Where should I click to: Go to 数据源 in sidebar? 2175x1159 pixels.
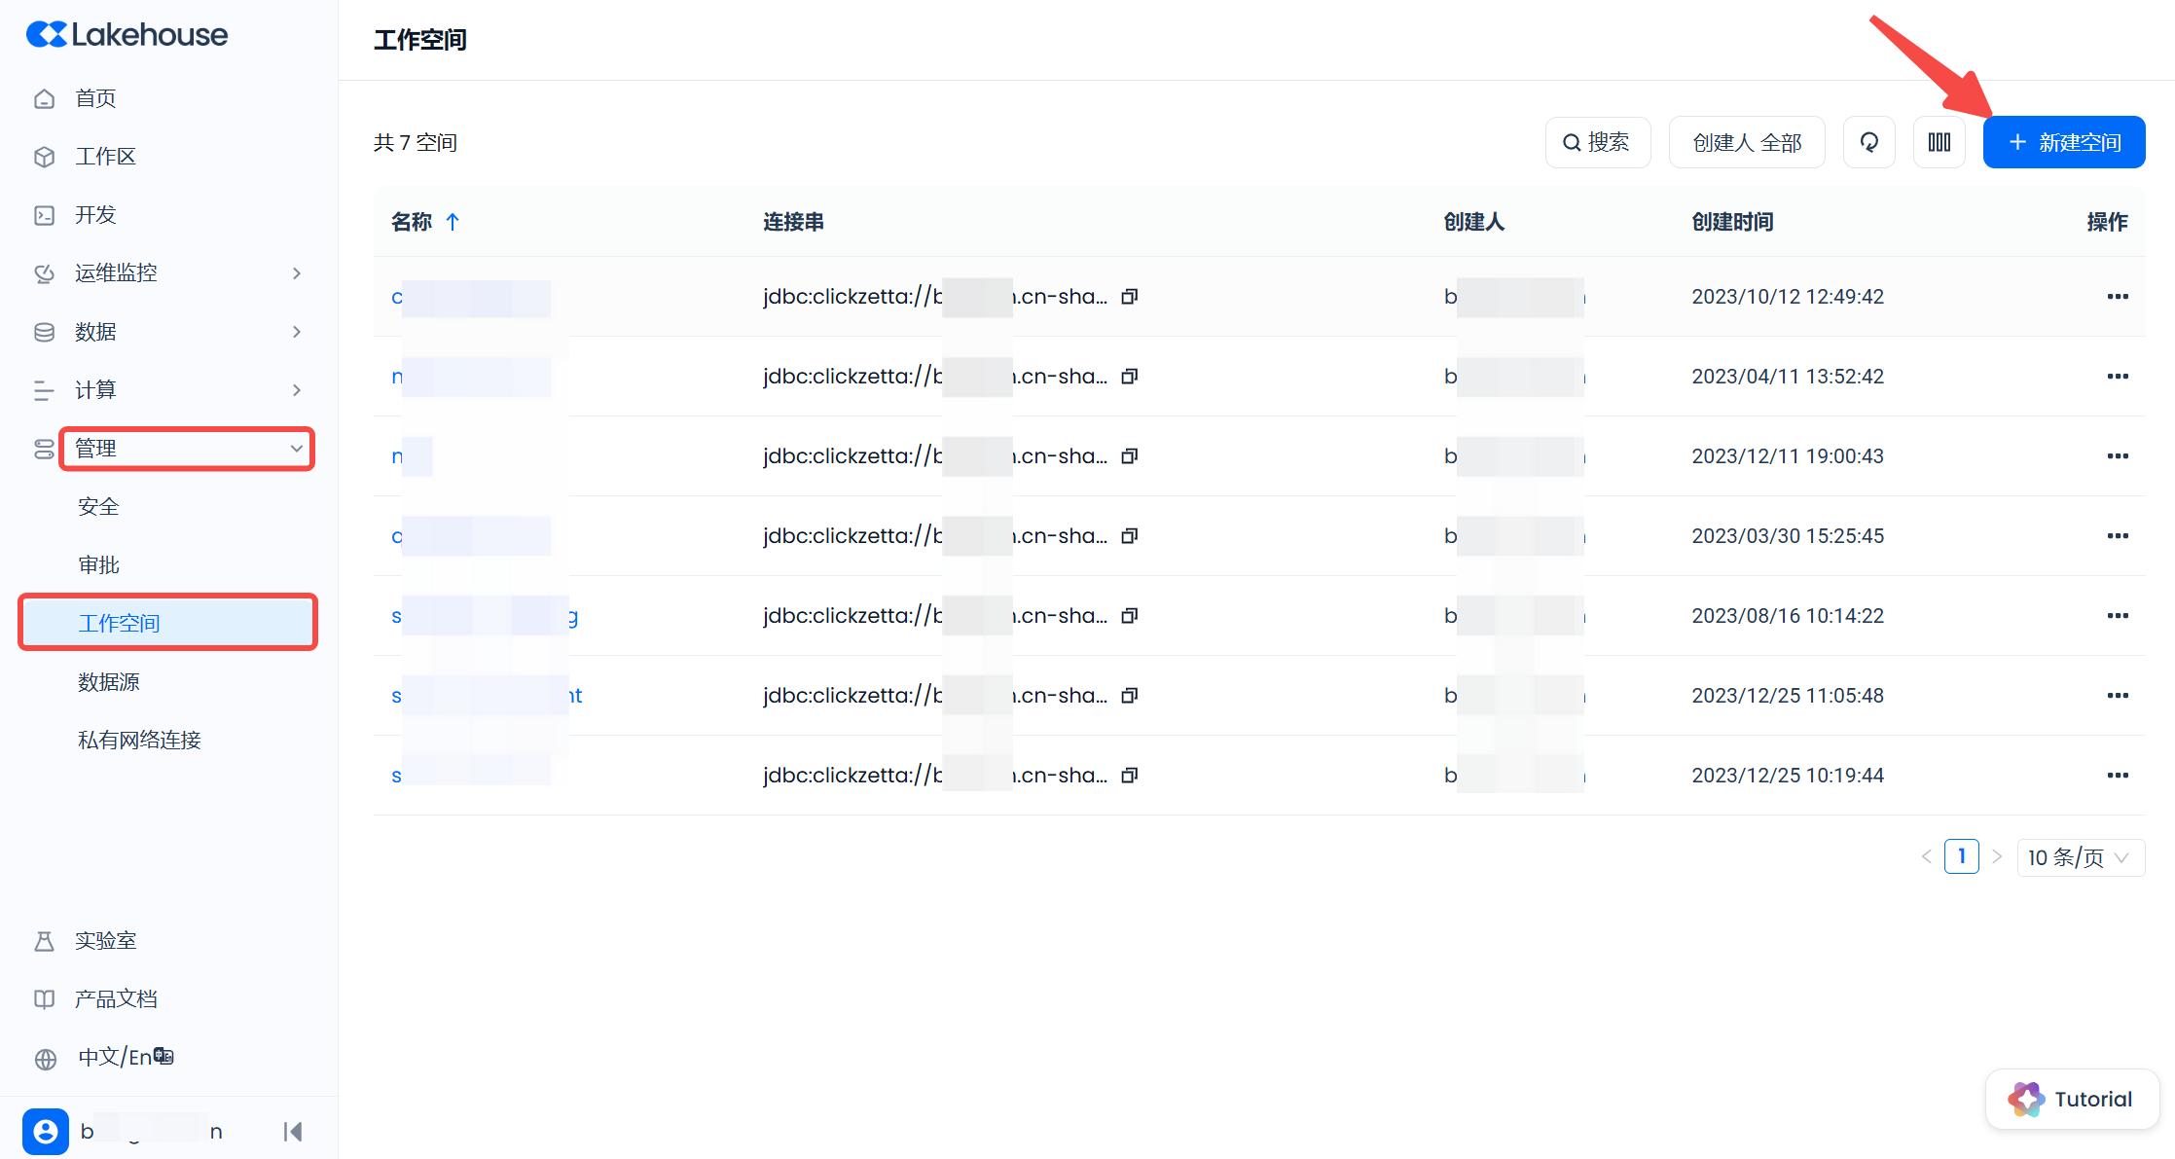109,682
